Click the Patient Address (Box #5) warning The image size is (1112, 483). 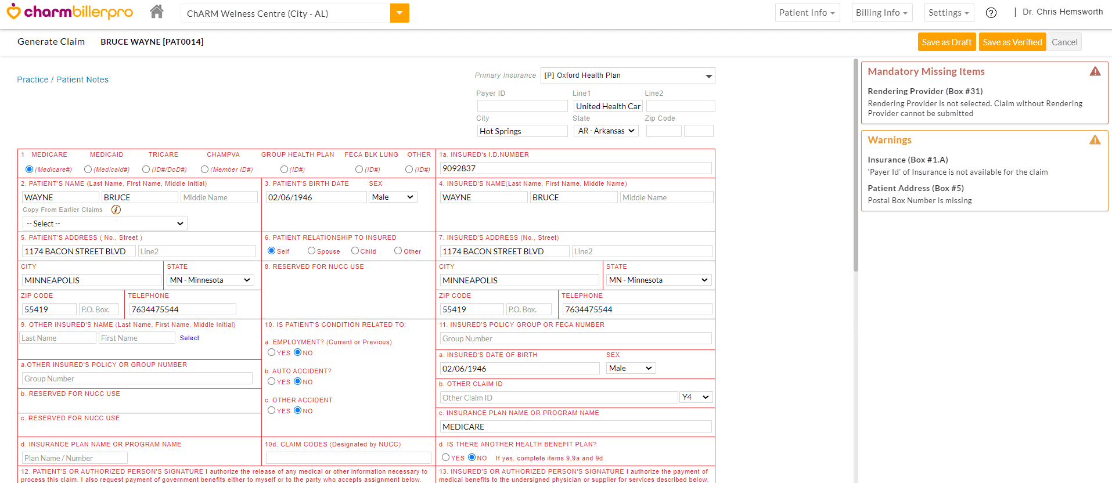click(x=916, y=188)
